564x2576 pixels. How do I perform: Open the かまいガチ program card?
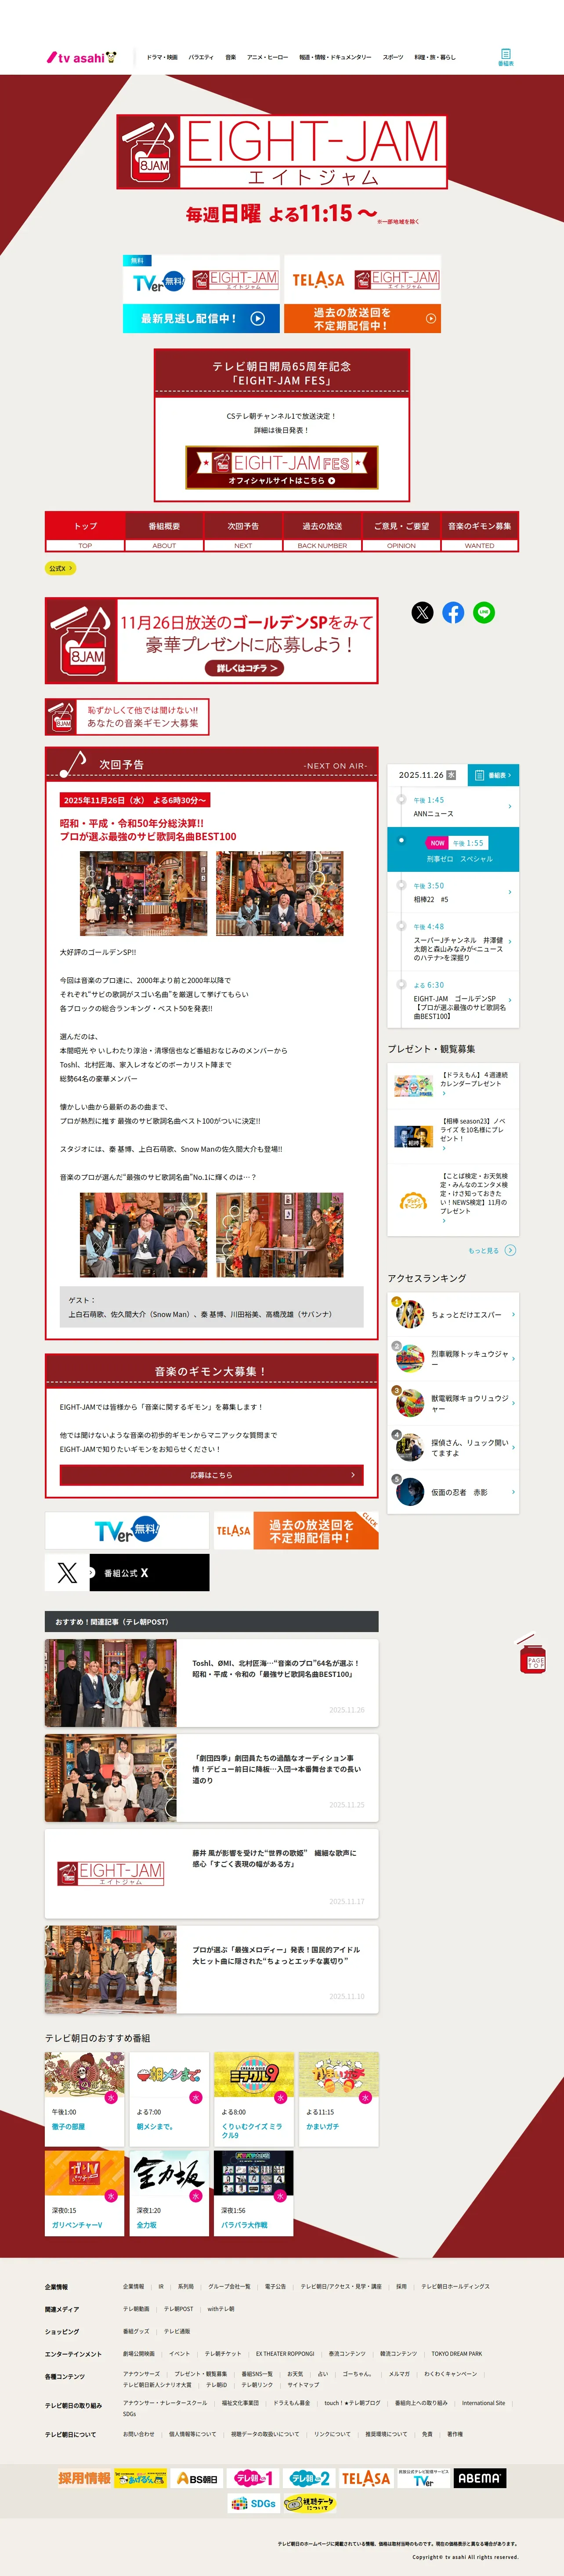339,2099
